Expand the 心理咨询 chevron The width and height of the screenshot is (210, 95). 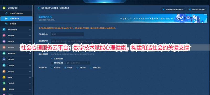coord(30,65)
